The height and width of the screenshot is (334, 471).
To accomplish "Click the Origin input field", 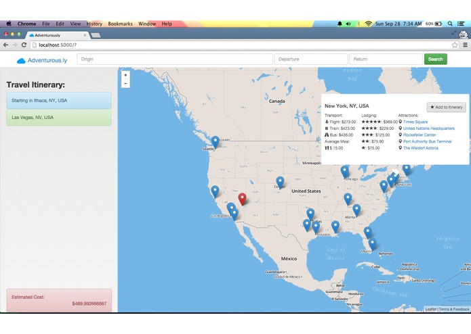I will click(x=175, y=59).
